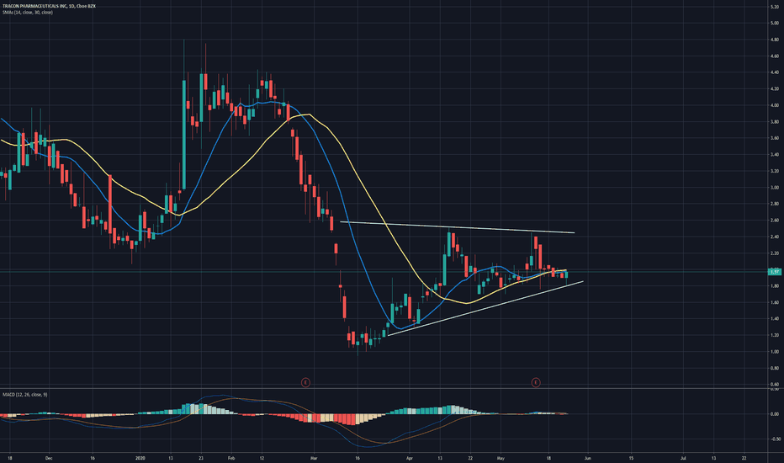Click the 2020 date axis label
The height and width of the screenshot is (463, 784).
pos(140,457)
